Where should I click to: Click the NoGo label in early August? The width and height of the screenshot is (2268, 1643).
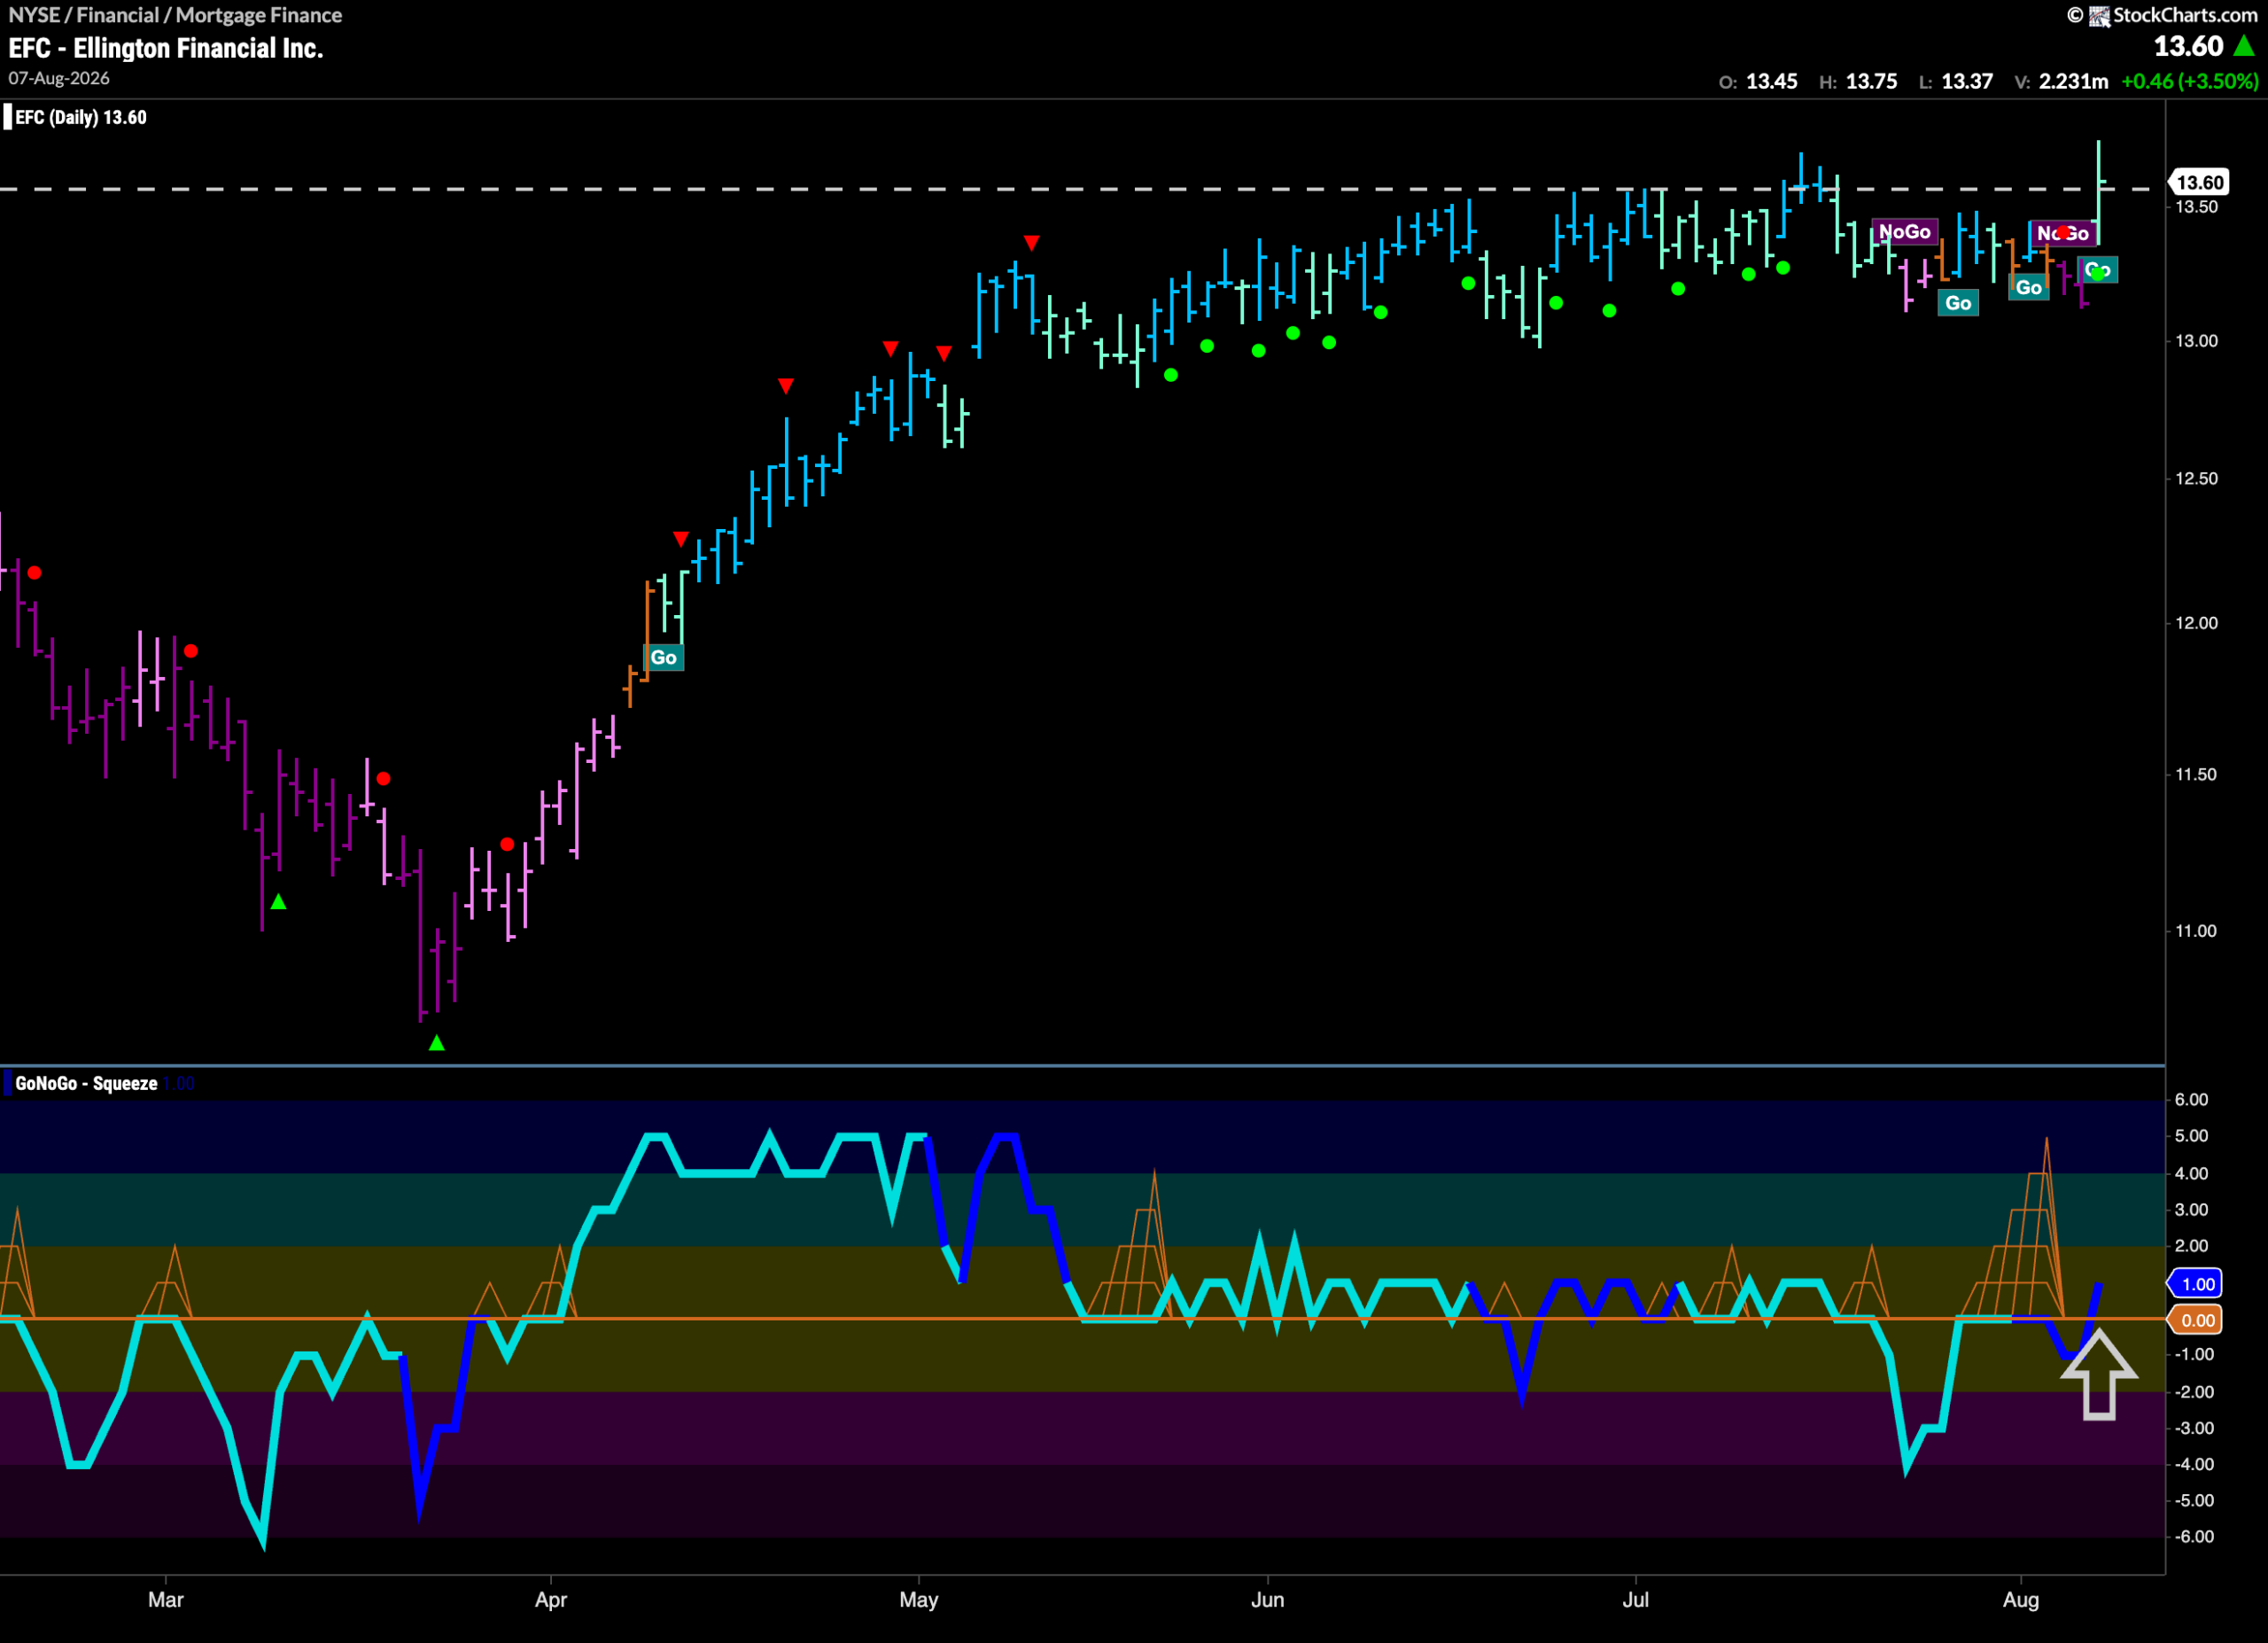tap(2063, 233)
